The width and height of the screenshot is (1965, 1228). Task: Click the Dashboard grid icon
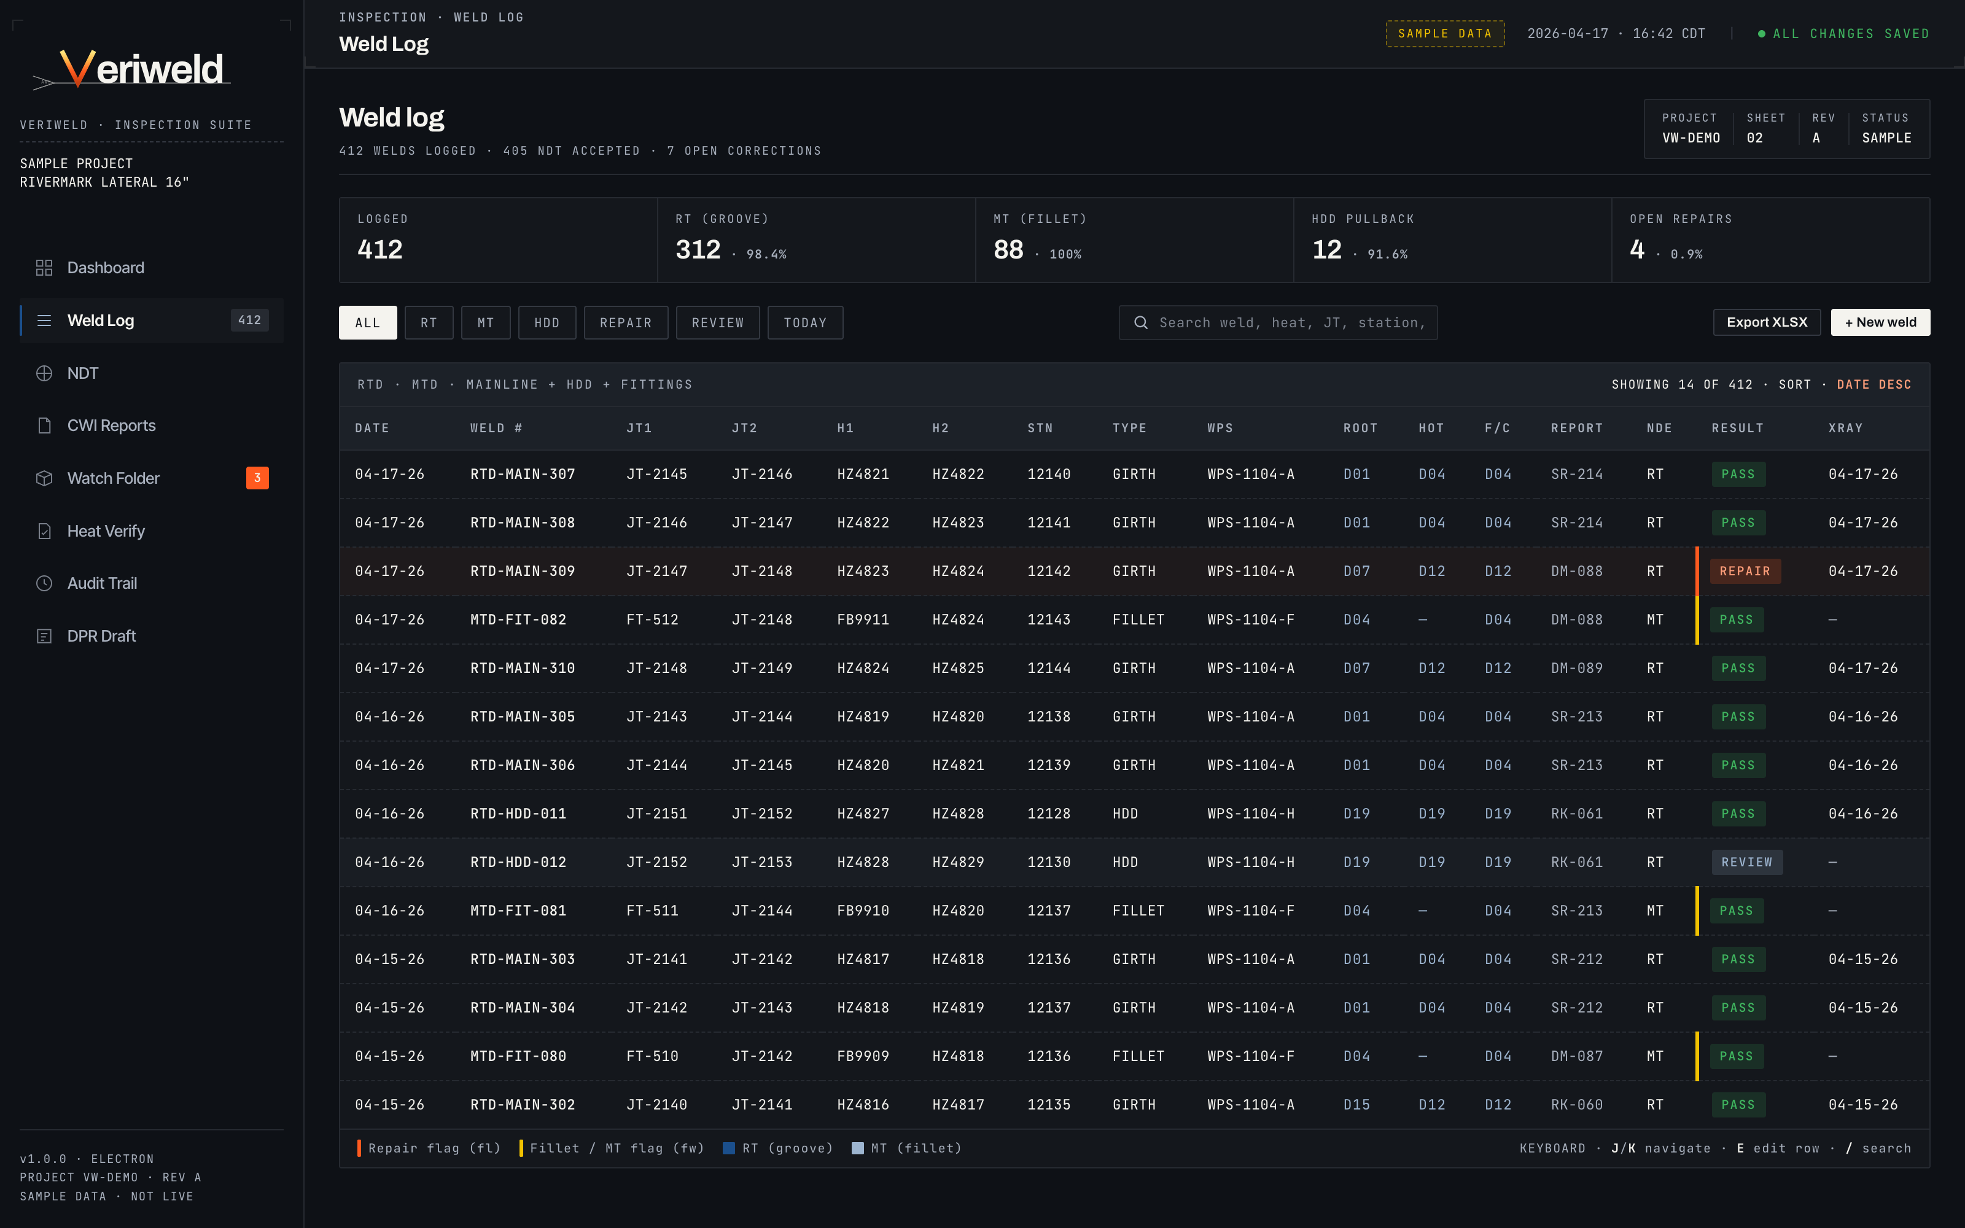[x=45, y=268]
